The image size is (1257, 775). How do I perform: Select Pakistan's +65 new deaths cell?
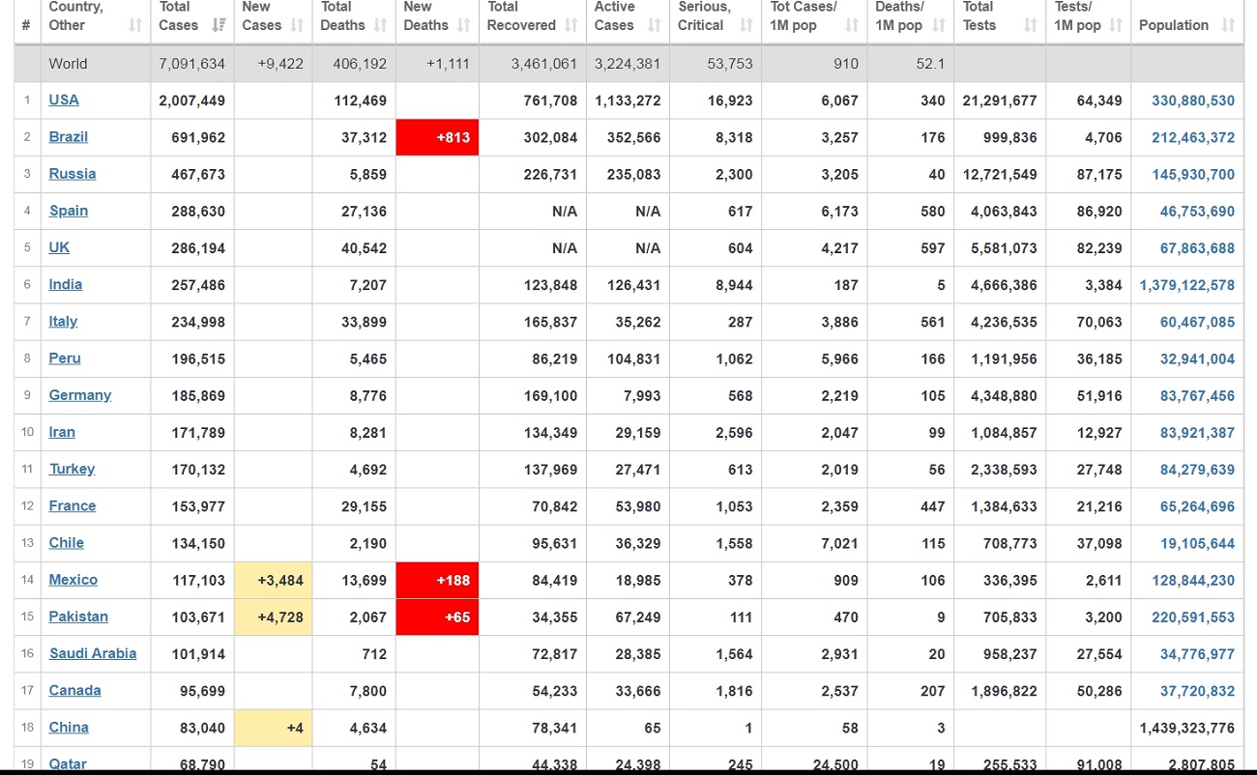click(437, 617)
